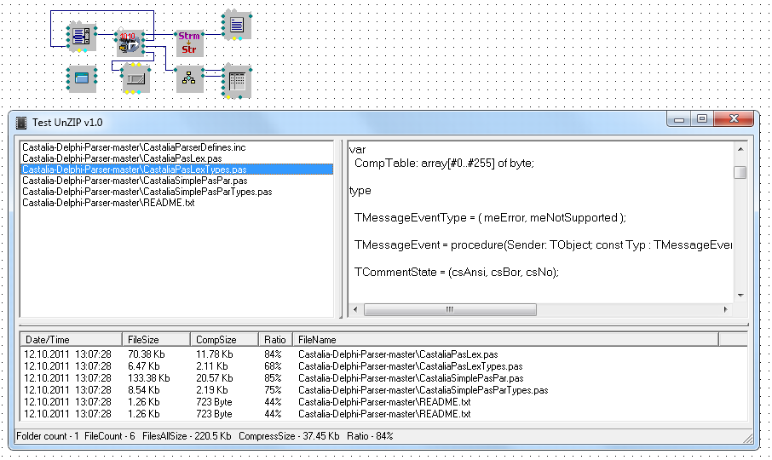Screen dimensions: 772x460
Task: Maximize the Test UnZIP window
Action: click(x=702, y=120)
